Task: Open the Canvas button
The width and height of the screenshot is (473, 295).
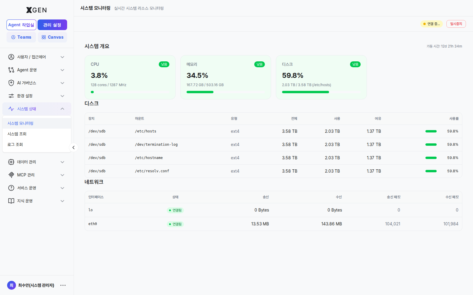Action: (x=52, y=37)
